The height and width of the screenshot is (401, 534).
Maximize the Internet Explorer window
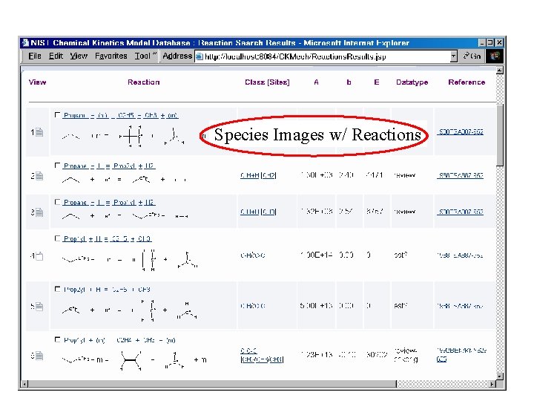tap(490, 42)
